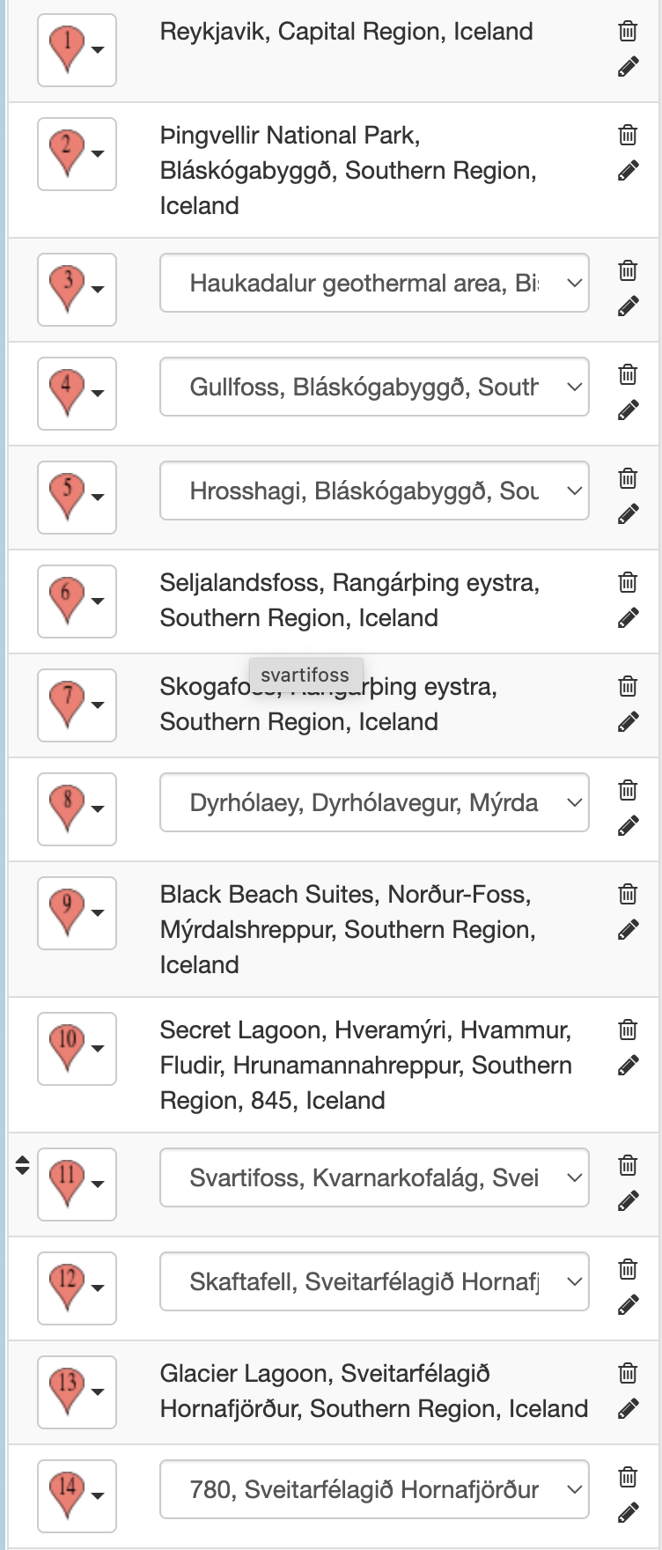Open the Haukadalur geothermal area dropdown
The width and height of the screenshot is (662, 1550).
(x=374, y=283)
